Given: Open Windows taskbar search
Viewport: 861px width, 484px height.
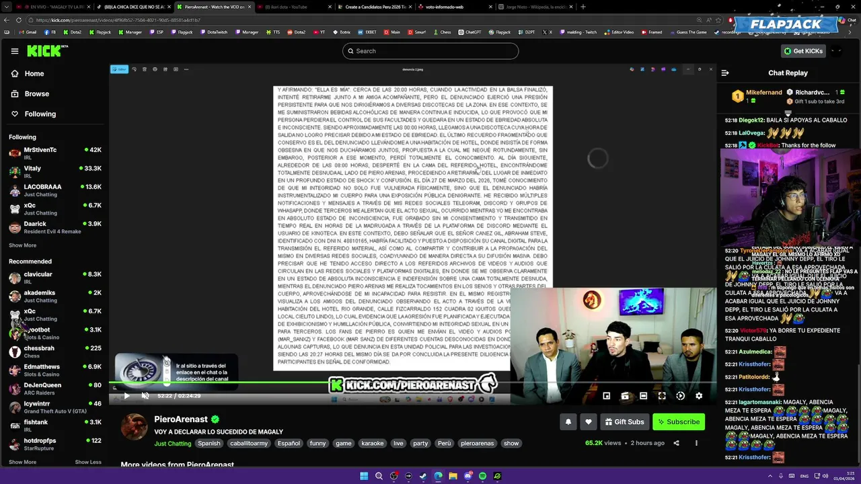Looking at the screenshot, I should pyautogui.click(x=379, y=476).
